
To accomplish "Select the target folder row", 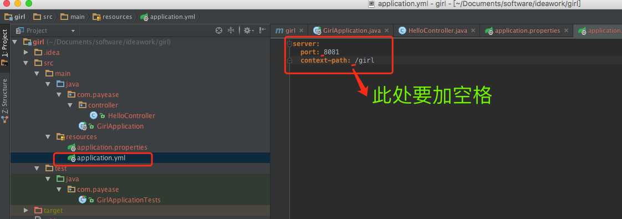I will pos(140,210).
